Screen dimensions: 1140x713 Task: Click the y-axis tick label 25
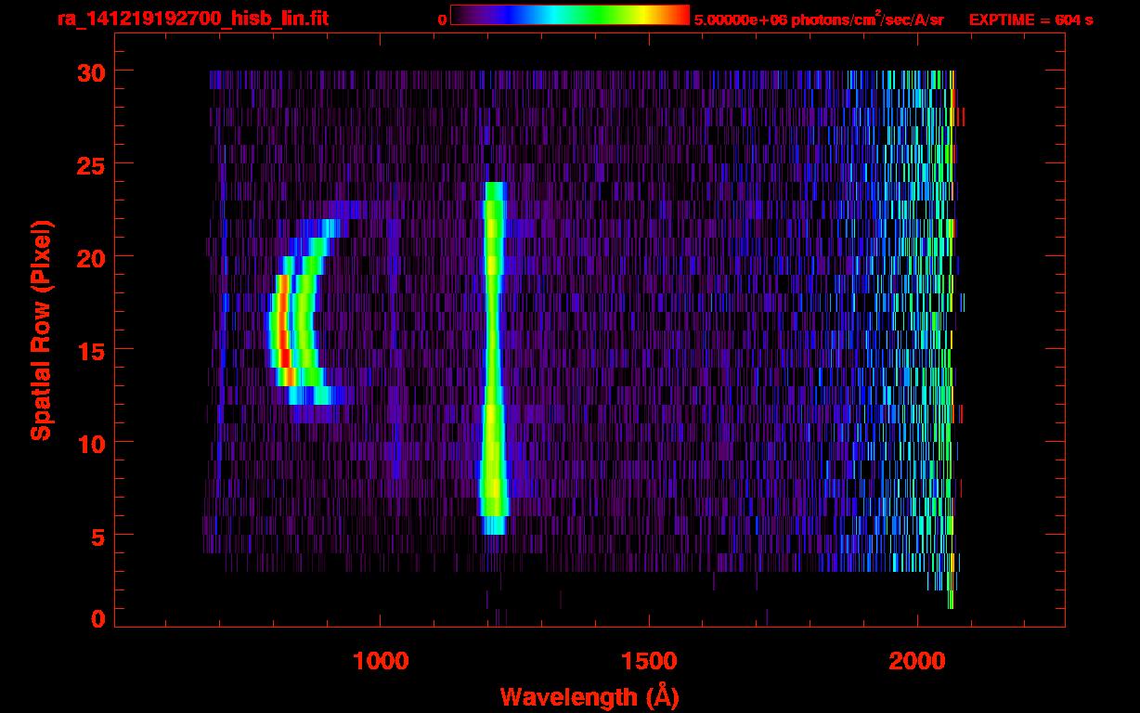click(89, 164)
